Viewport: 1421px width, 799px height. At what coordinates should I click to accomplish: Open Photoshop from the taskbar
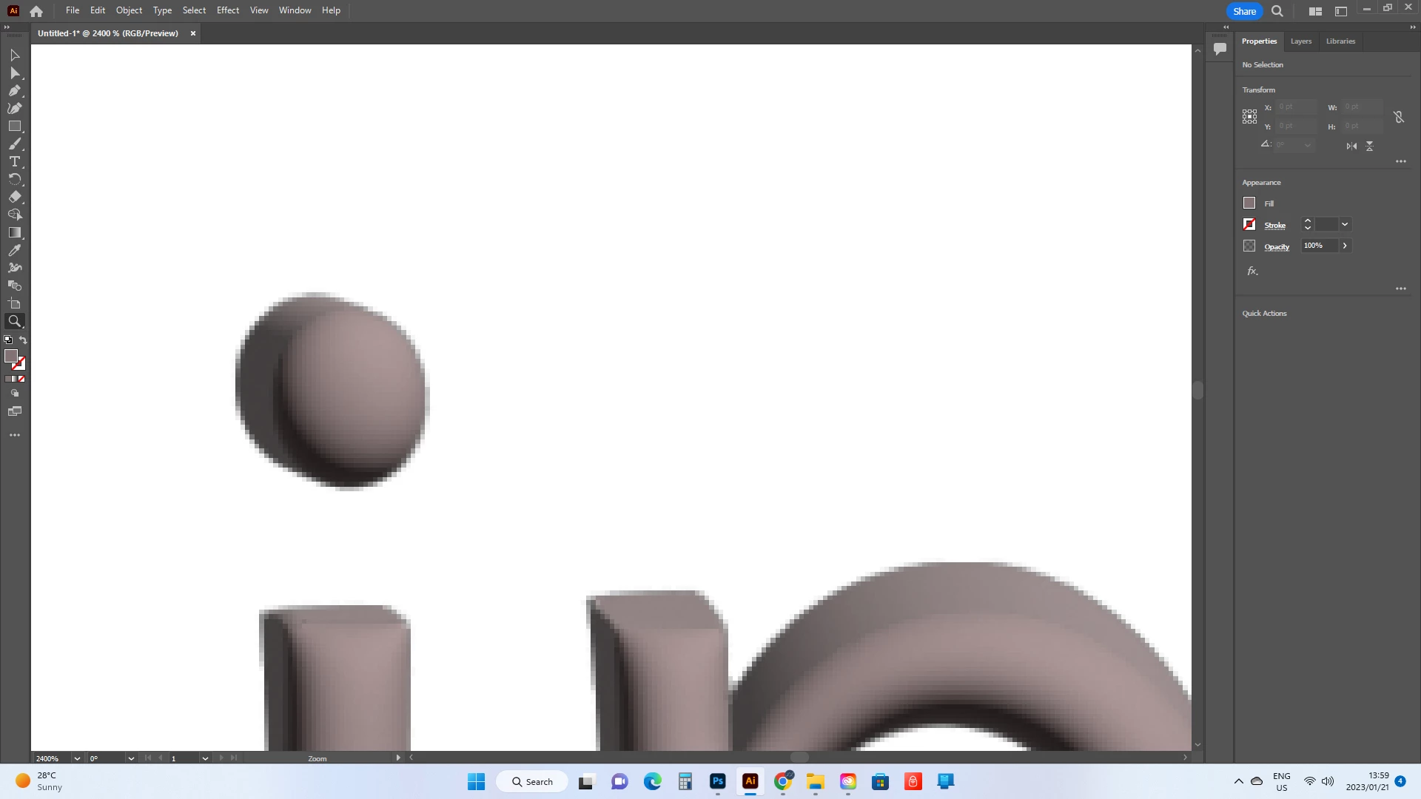coord(717,781)
